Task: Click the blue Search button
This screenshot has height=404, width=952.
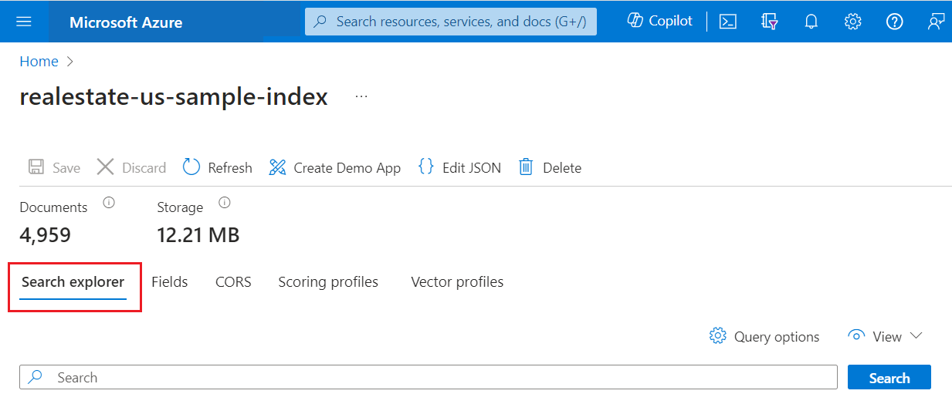Action: pyautogui.click(x=889, y=378)
